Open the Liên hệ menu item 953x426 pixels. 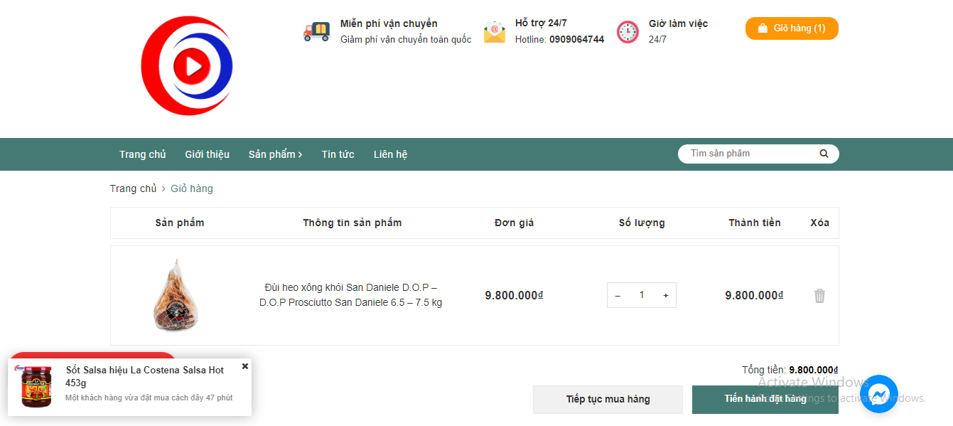click(x=390, y=154)
